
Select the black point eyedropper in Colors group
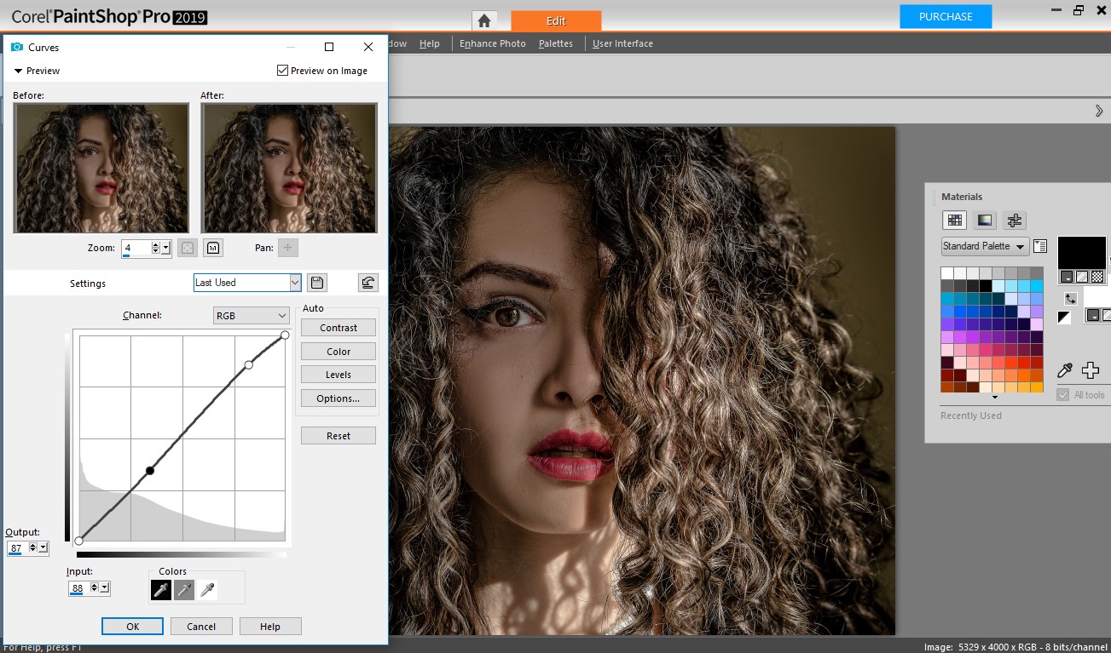(x=161, y=587)
